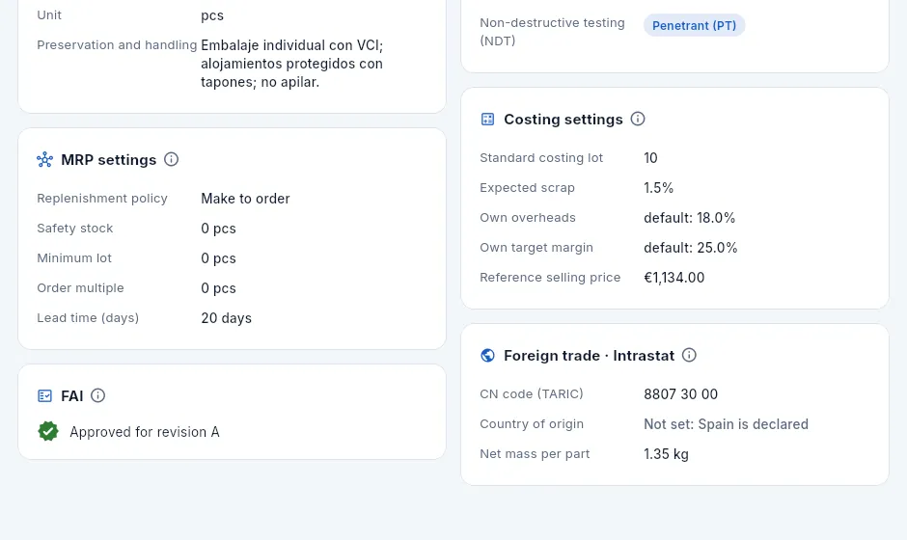Open the Costing settings info icon
This screenshot has height=540, width=907.
click(x=638, y=119)
